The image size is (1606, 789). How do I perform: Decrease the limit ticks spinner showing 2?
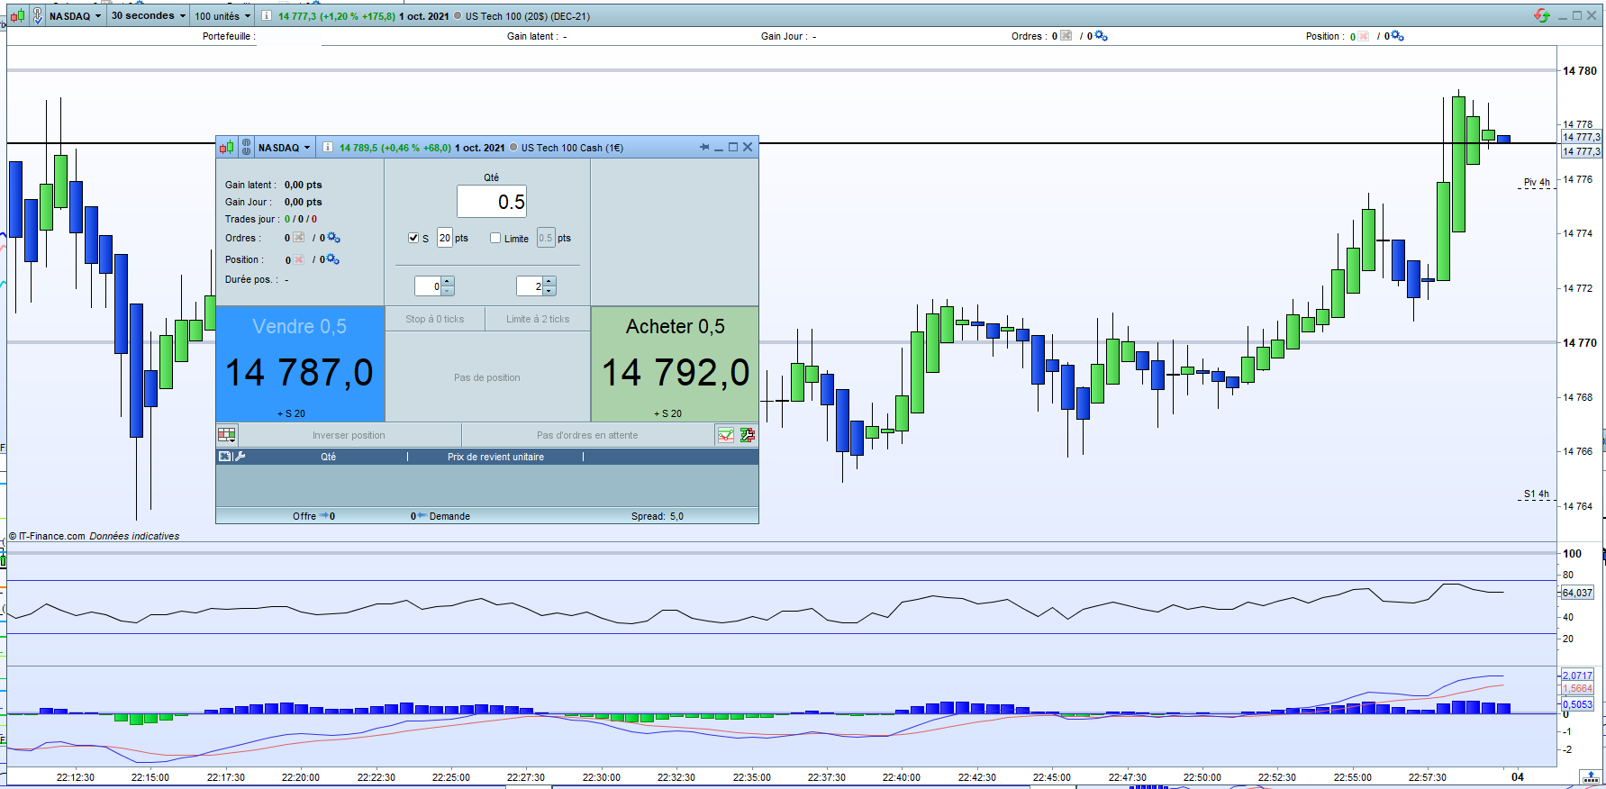[x=549, y=291]
